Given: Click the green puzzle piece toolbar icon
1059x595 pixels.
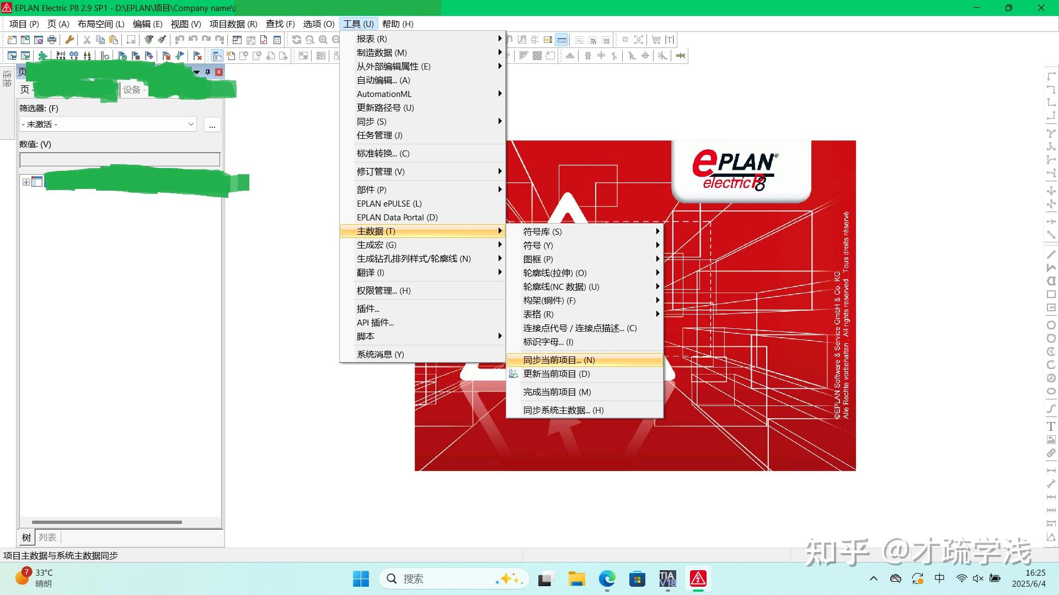Looking at the screenshot, I should pyautogui.click(x=42, y=56).
